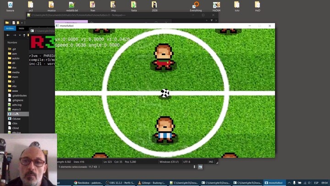This screenshot has width=330, height=186.
Task: Open the fran desktop folder
Action: [x=93, y=6]
